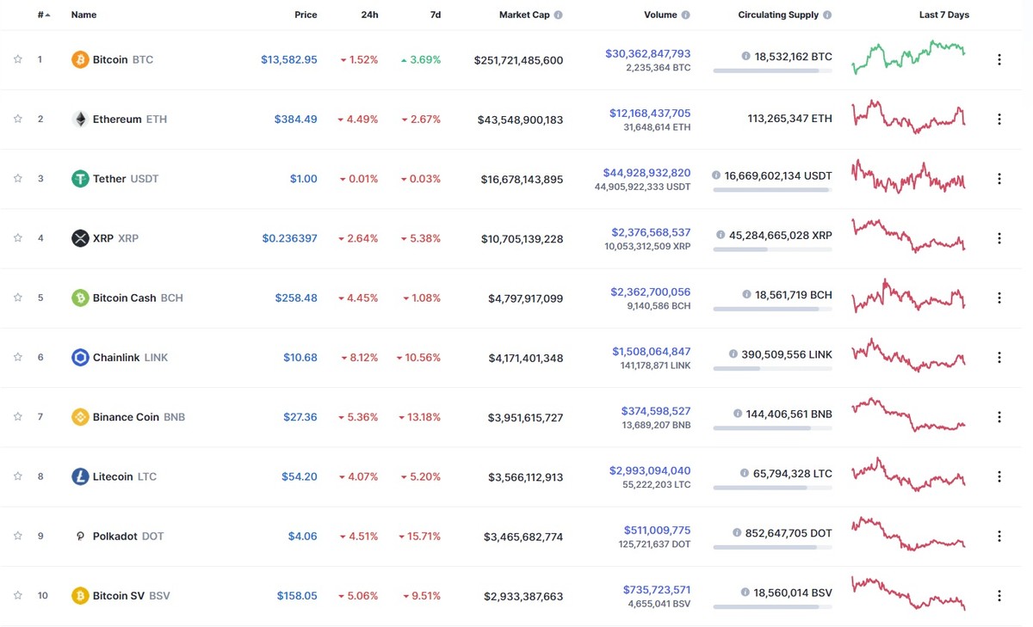
Task: Click the Tether USDT logo
Action: [x=81, y=178]
